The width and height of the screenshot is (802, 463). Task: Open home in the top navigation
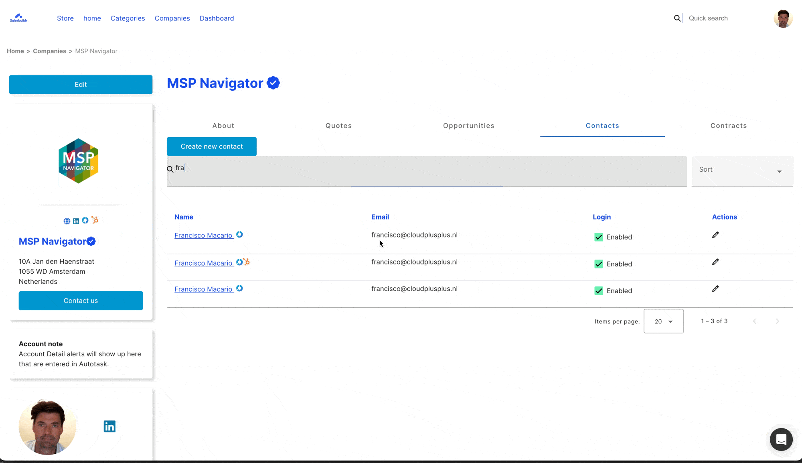point(92,18)
